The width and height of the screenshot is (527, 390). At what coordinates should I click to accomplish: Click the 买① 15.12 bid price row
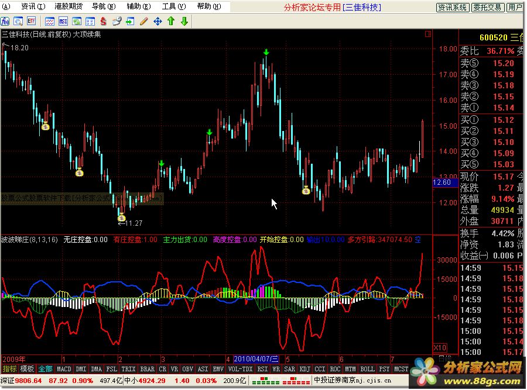coord(491,120)
